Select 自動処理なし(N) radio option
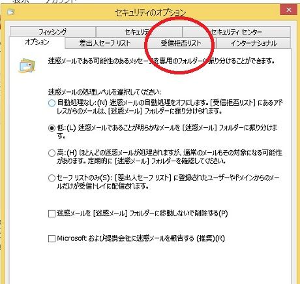The width and height of the screenshot is (300, 284). (x=52, y=103)
